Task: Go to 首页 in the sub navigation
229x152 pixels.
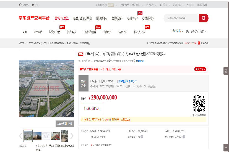Action: (x=25, y=32)
